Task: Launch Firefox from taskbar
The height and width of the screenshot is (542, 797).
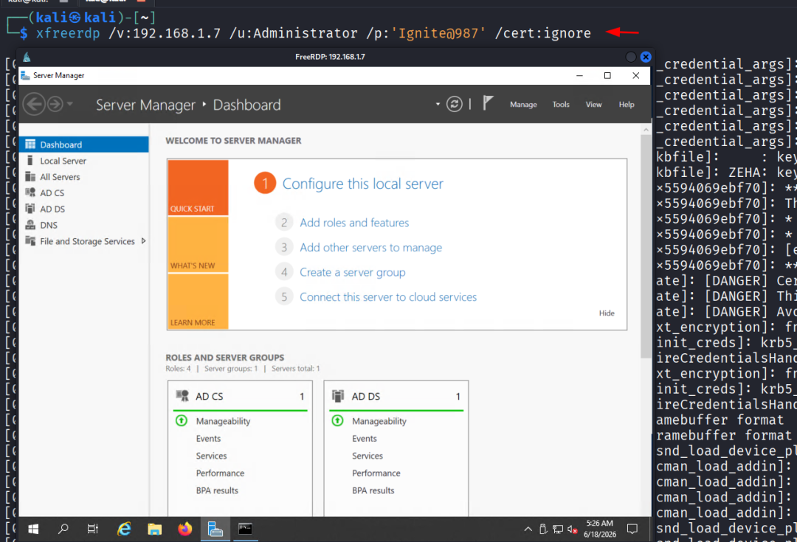Action: (x=185, y=529)
